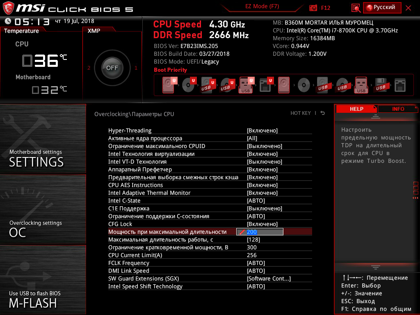Click the legacy USB CD/DVD boot icon
This screenshot has width=420, height=315.
[x=342, y=85]
